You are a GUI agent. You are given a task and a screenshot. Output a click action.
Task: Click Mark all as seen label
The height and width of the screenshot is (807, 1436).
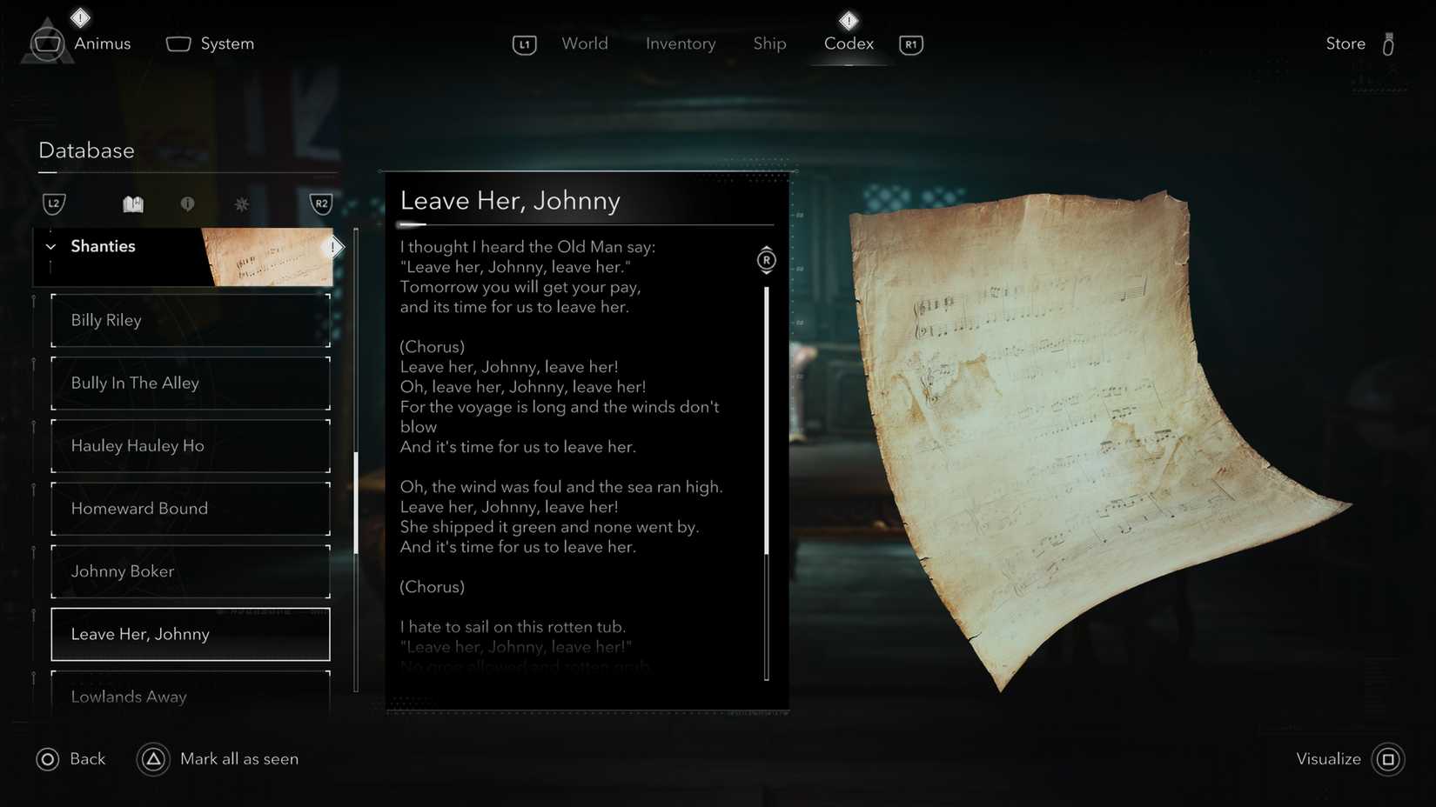coord(239,759)
